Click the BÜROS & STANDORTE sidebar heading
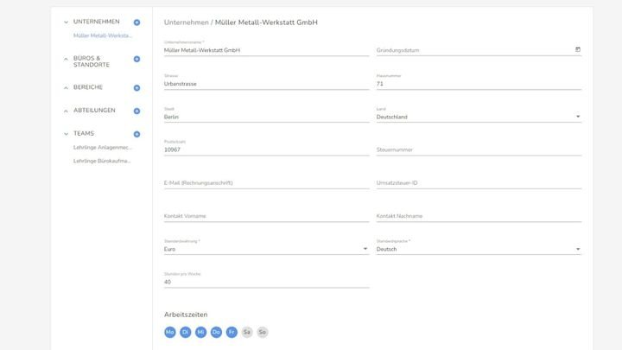622x350 pixels. click(x=92, y=61)
